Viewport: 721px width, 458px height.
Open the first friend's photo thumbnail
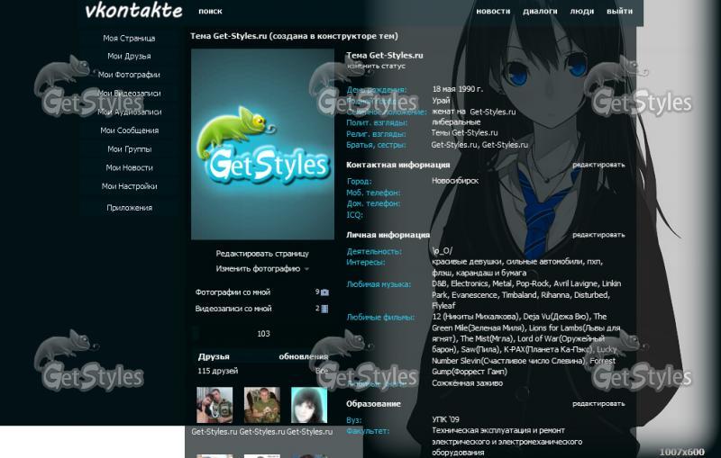(x=214, y=405)
